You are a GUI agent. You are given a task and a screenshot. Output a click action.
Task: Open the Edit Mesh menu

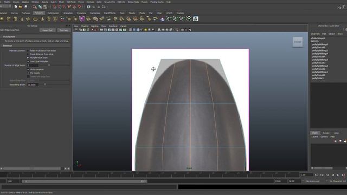71,2
